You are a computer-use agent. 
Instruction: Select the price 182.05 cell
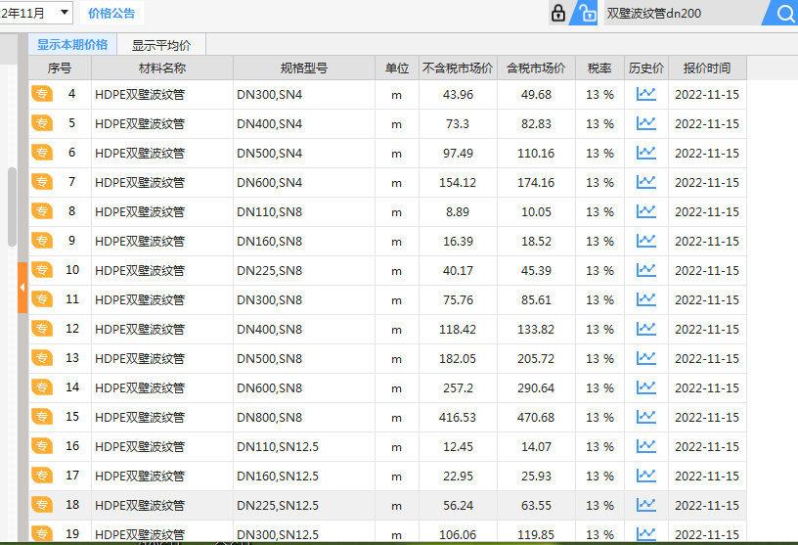point(458,358)
